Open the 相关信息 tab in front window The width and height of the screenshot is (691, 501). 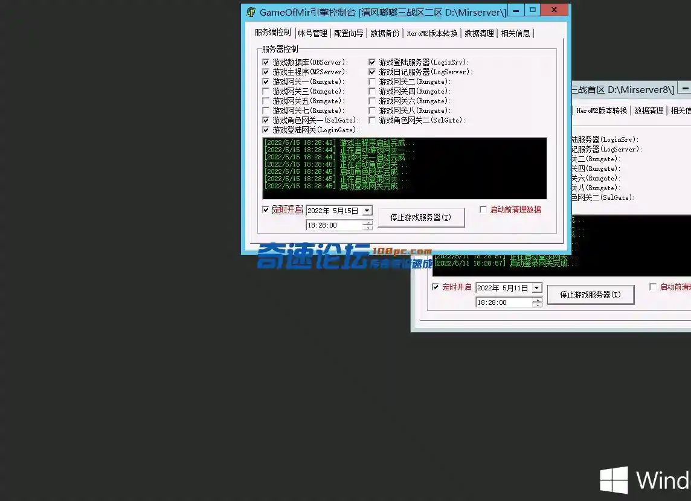tap(515, 33)
